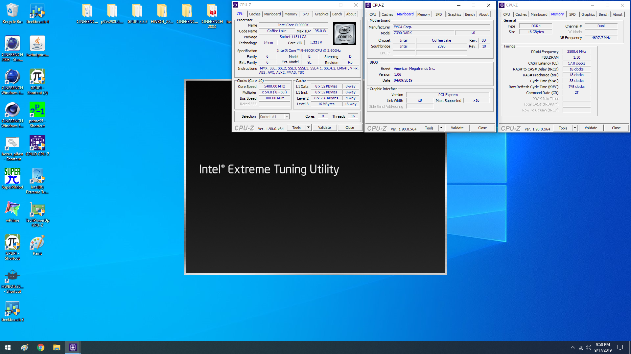The width and height of the screenshot is (631, 354).
Task: Open CINEBENCH 2003 folder on desktop
Action: coord(212,16)
